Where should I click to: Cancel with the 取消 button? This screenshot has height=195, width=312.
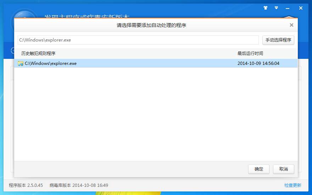click(284, 169)
